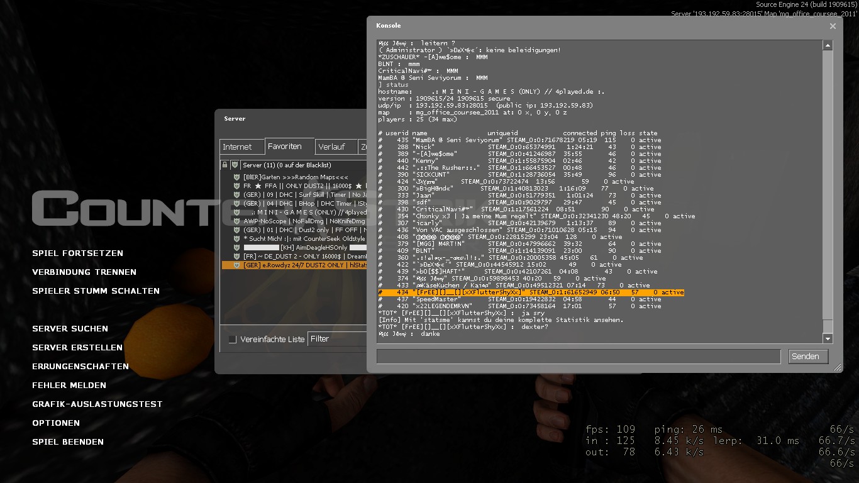Select DHC BHop server row

pos(294,204)
